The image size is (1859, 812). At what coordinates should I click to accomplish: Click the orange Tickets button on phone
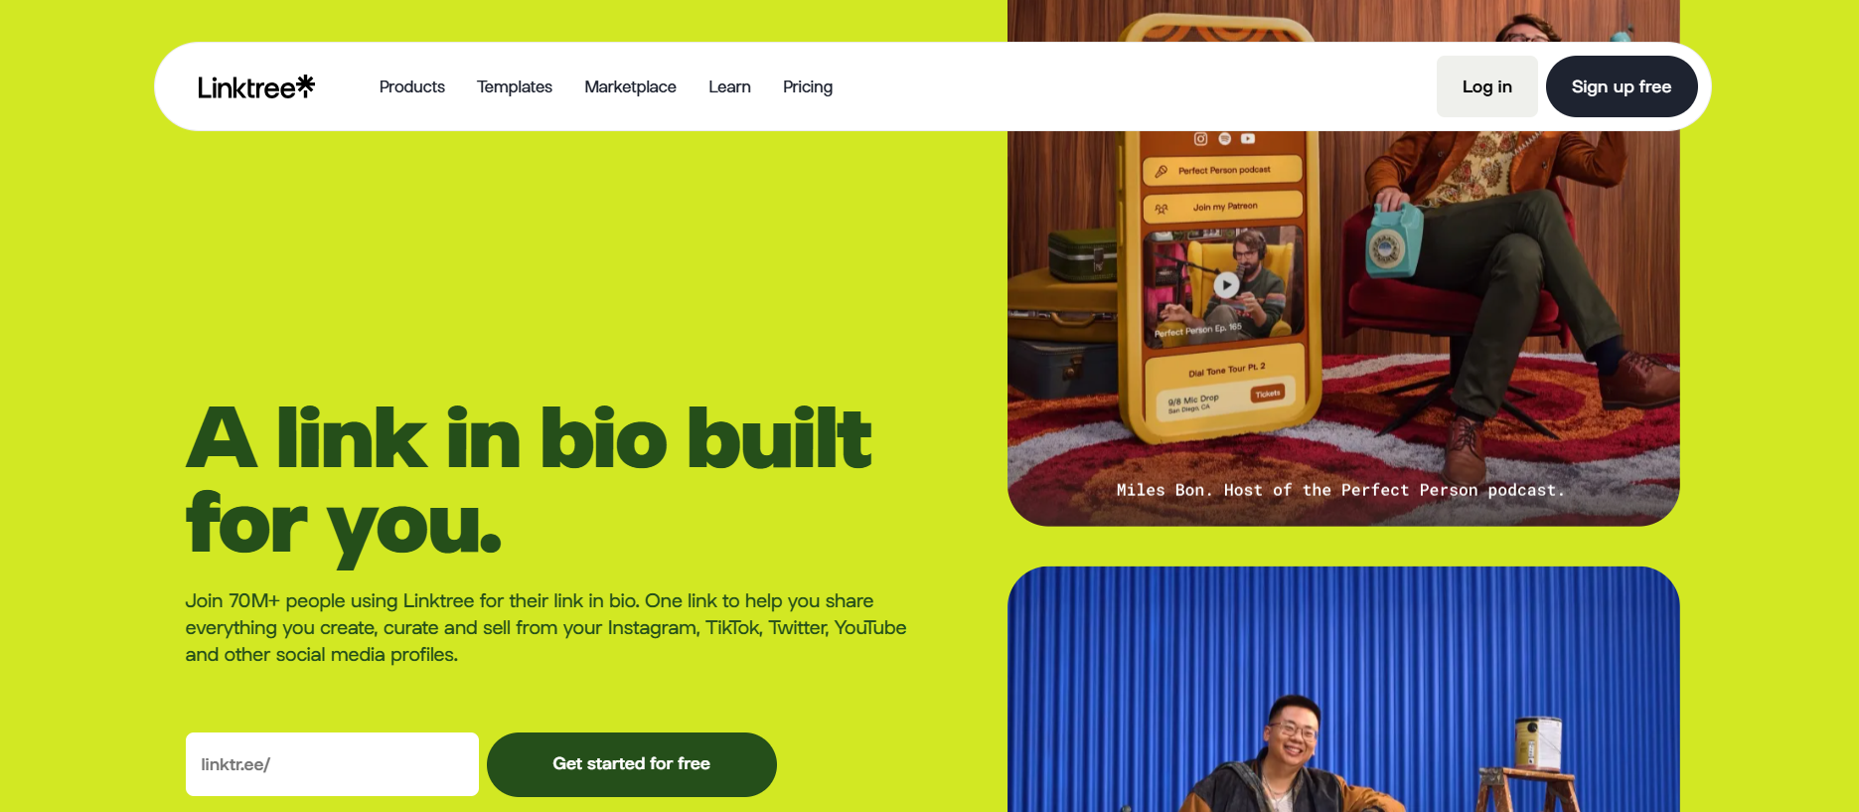coord(1268,394)
